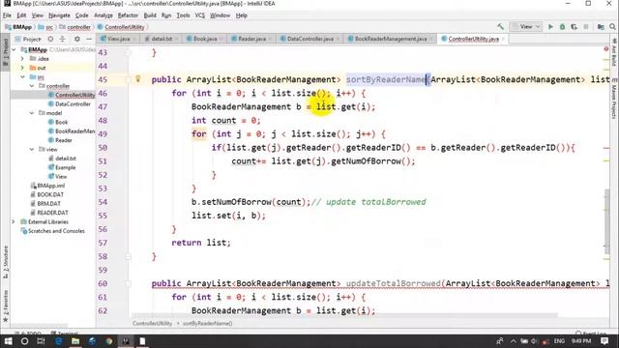Viewport: 619px width, 348px height.
Task: Start debugging with the bug icon
Action: (x=562, y=27)
